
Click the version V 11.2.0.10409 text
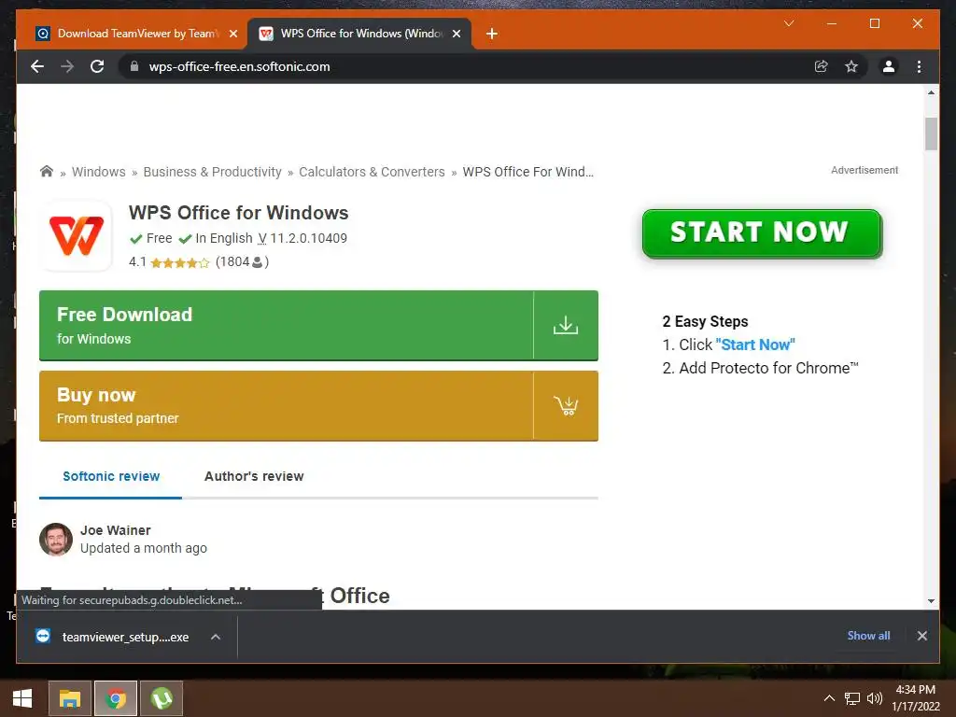pyautogui.click(x=302, y=238)
